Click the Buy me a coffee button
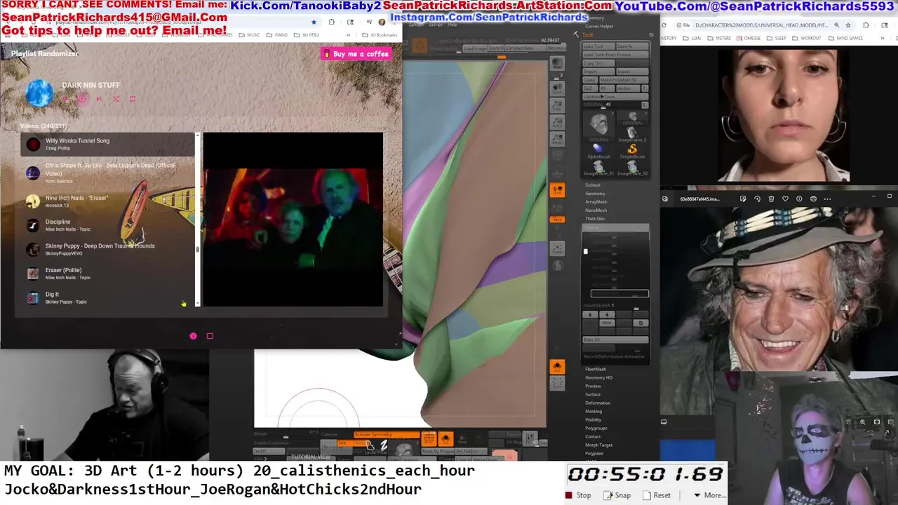 [x=356, y=54]
